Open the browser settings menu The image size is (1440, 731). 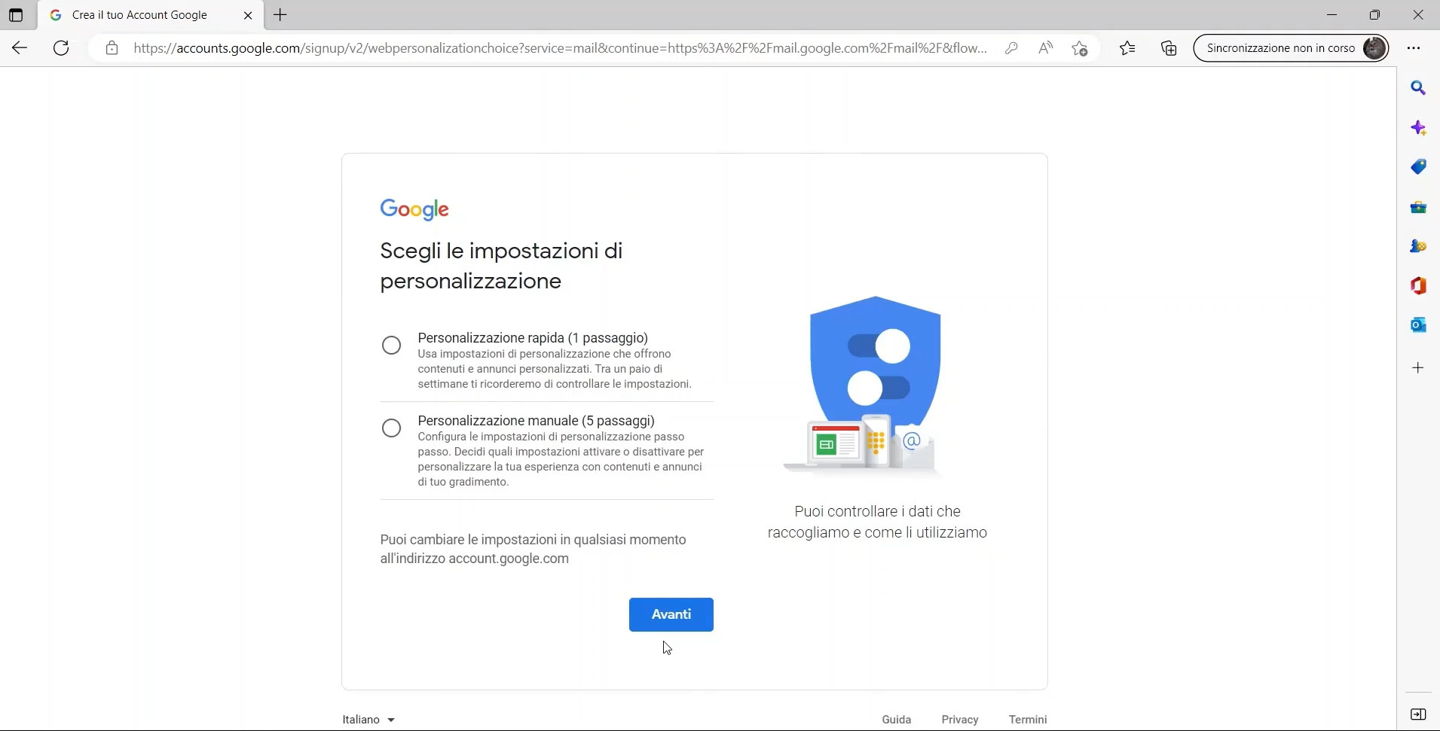point(1414,47)
